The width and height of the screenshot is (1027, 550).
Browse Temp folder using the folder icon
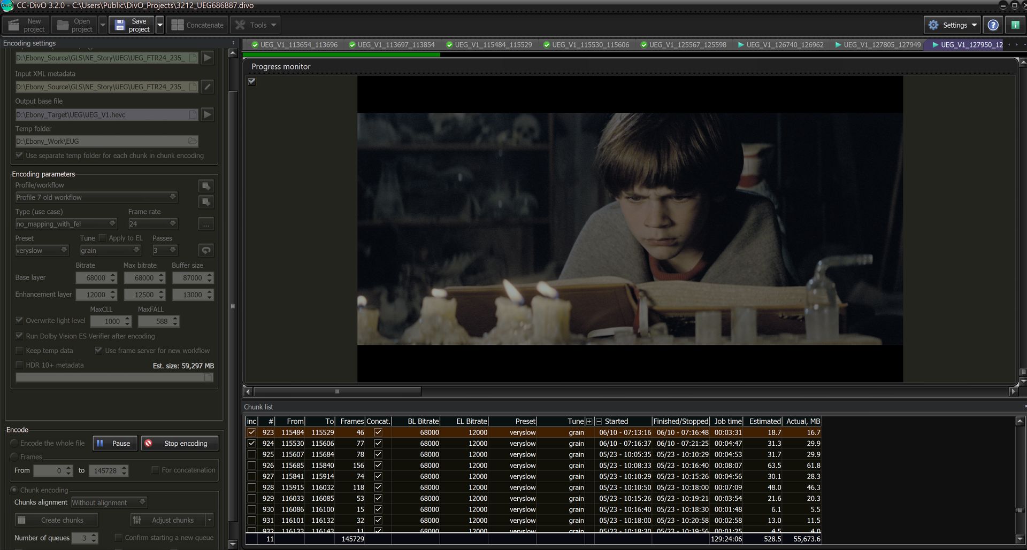click(x=192, y=141)
